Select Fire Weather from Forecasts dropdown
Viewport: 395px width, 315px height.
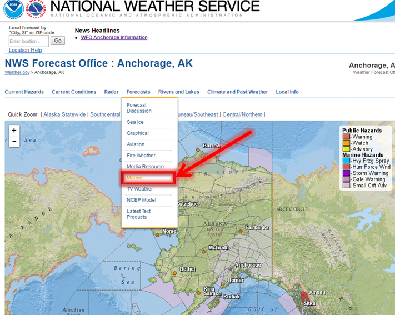141,156
